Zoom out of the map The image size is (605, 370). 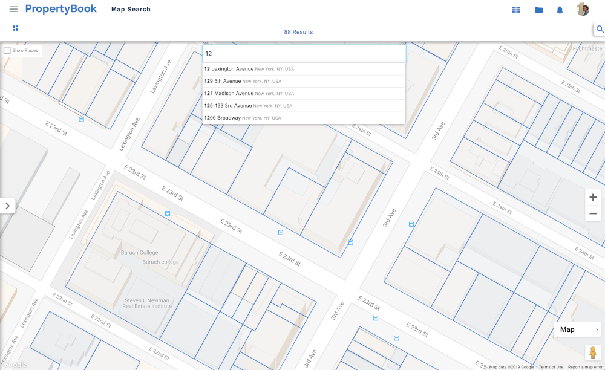click(x=593, y=213)
